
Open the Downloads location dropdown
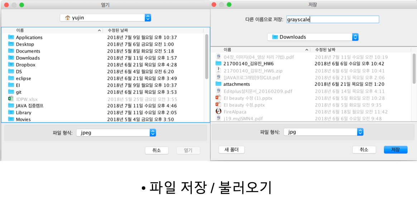click(355, 37)
